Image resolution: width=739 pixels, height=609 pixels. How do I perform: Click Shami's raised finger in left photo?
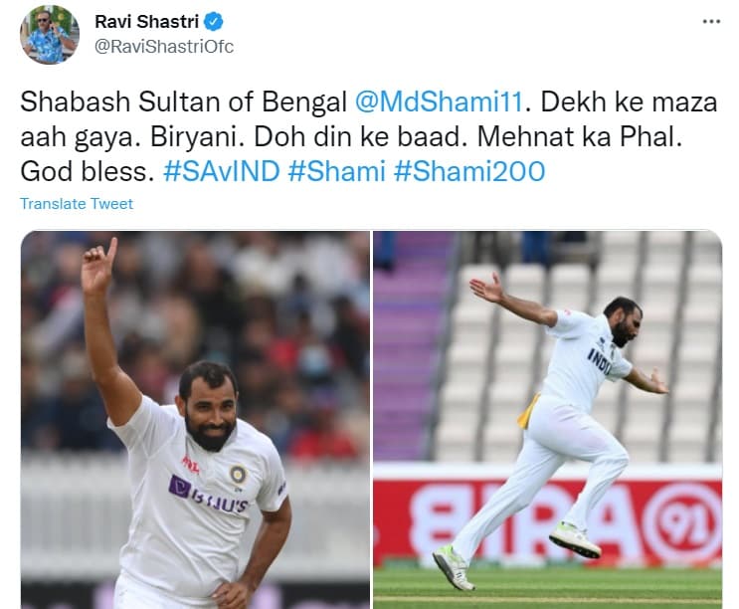pyautogui.click(x=111, y=249)
